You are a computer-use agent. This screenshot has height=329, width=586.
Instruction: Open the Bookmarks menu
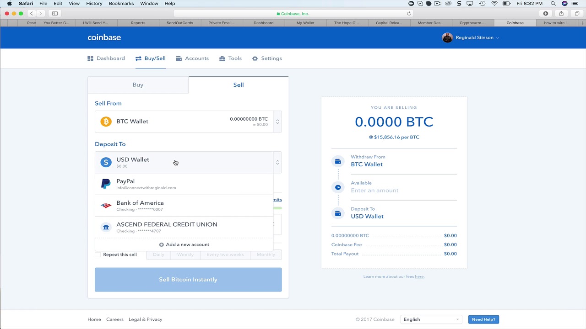click(121, 4)
